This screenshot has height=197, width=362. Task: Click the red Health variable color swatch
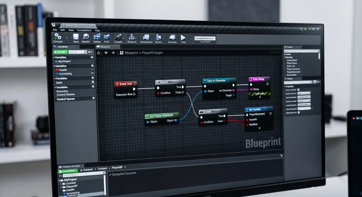click(57, 70)
